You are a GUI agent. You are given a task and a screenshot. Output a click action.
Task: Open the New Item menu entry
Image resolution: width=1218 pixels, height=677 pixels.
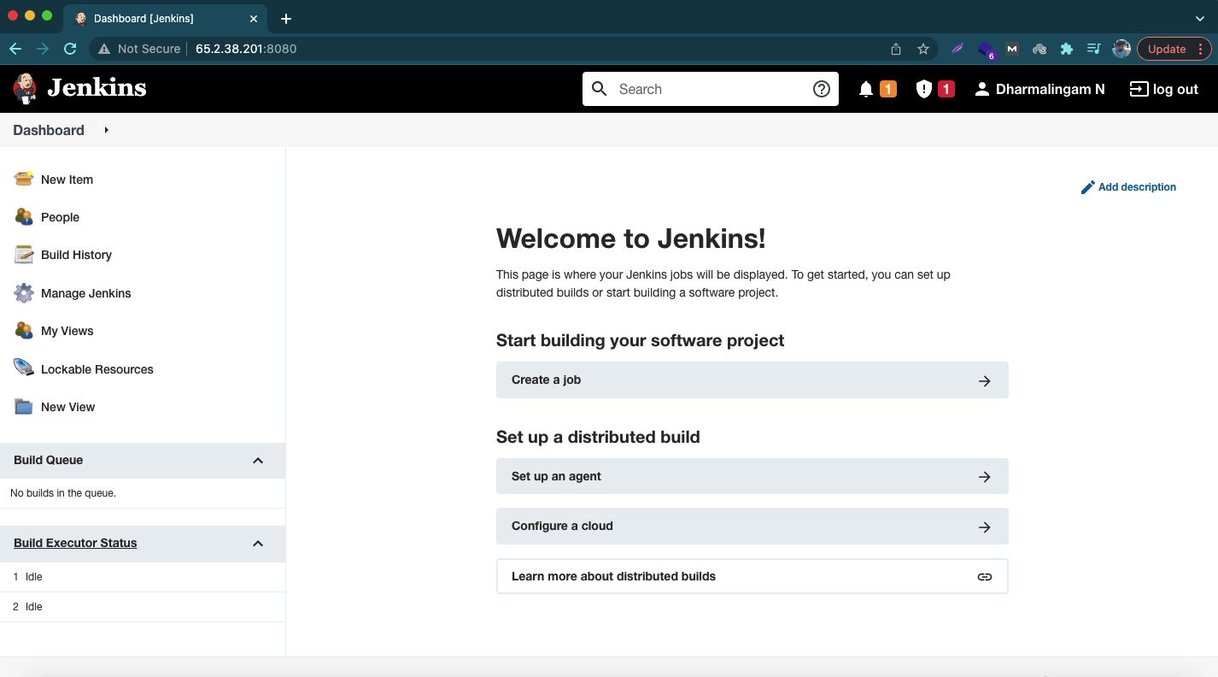(x=67, y=180)
